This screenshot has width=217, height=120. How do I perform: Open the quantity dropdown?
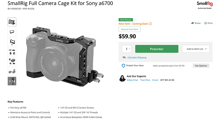click(126, 49)
